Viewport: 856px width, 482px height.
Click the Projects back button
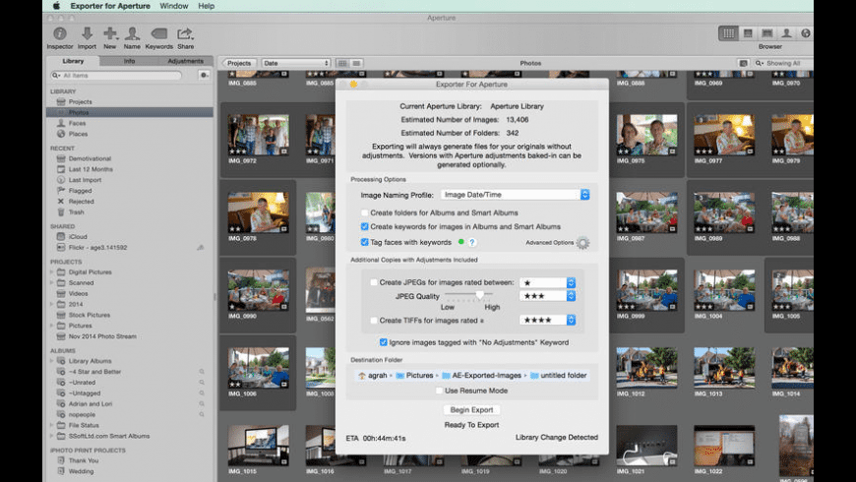click(x=238, y=63)
